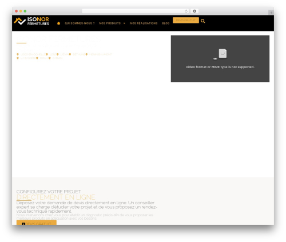The width and height of the screenshot is (286, 242).
Task: Click the Devis Gratuit button at page bottom
Action: (x=37, y=223)
